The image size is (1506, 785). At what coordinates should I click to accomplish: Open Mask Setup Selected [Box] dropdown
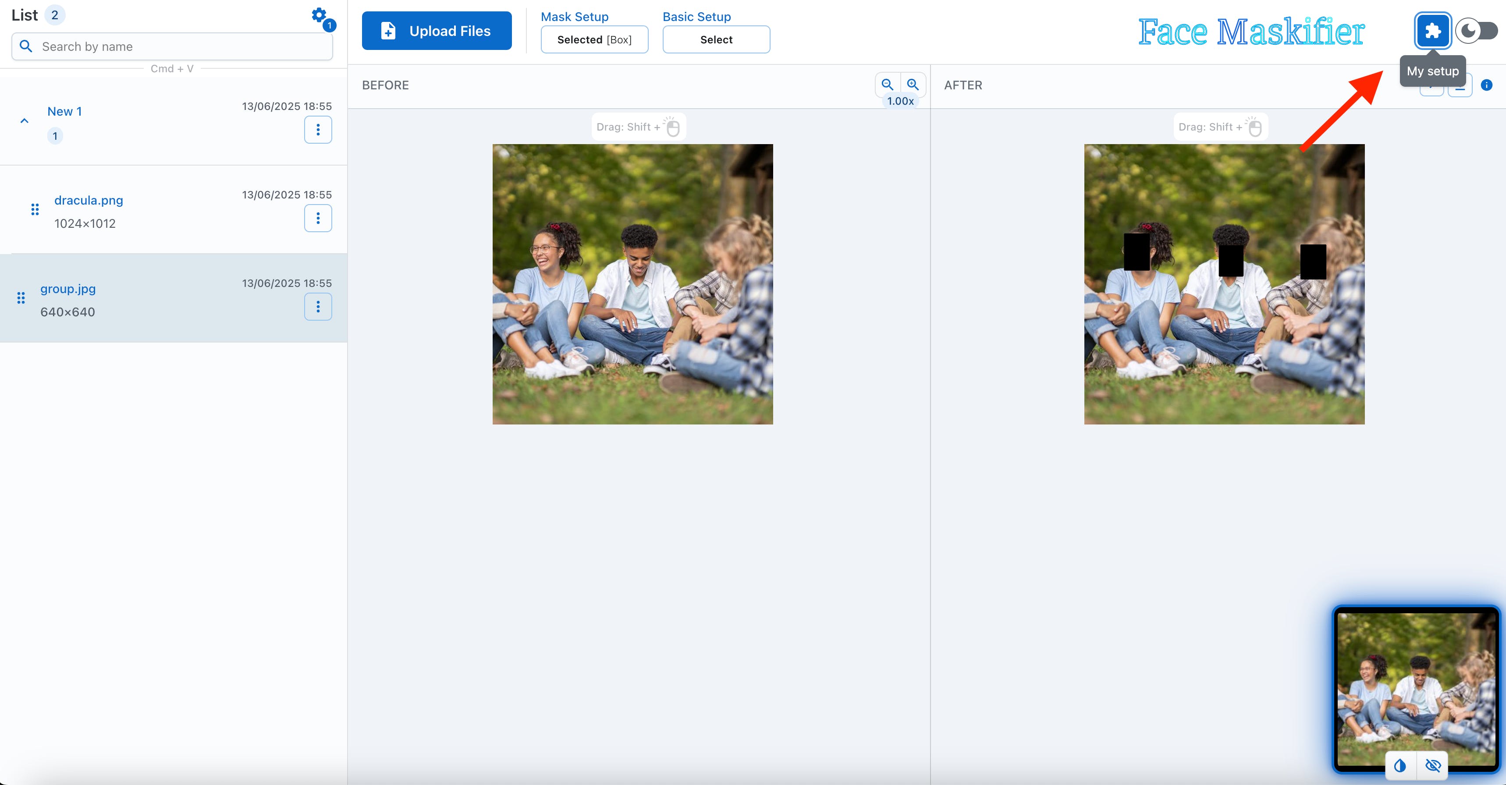click(594, 40)
